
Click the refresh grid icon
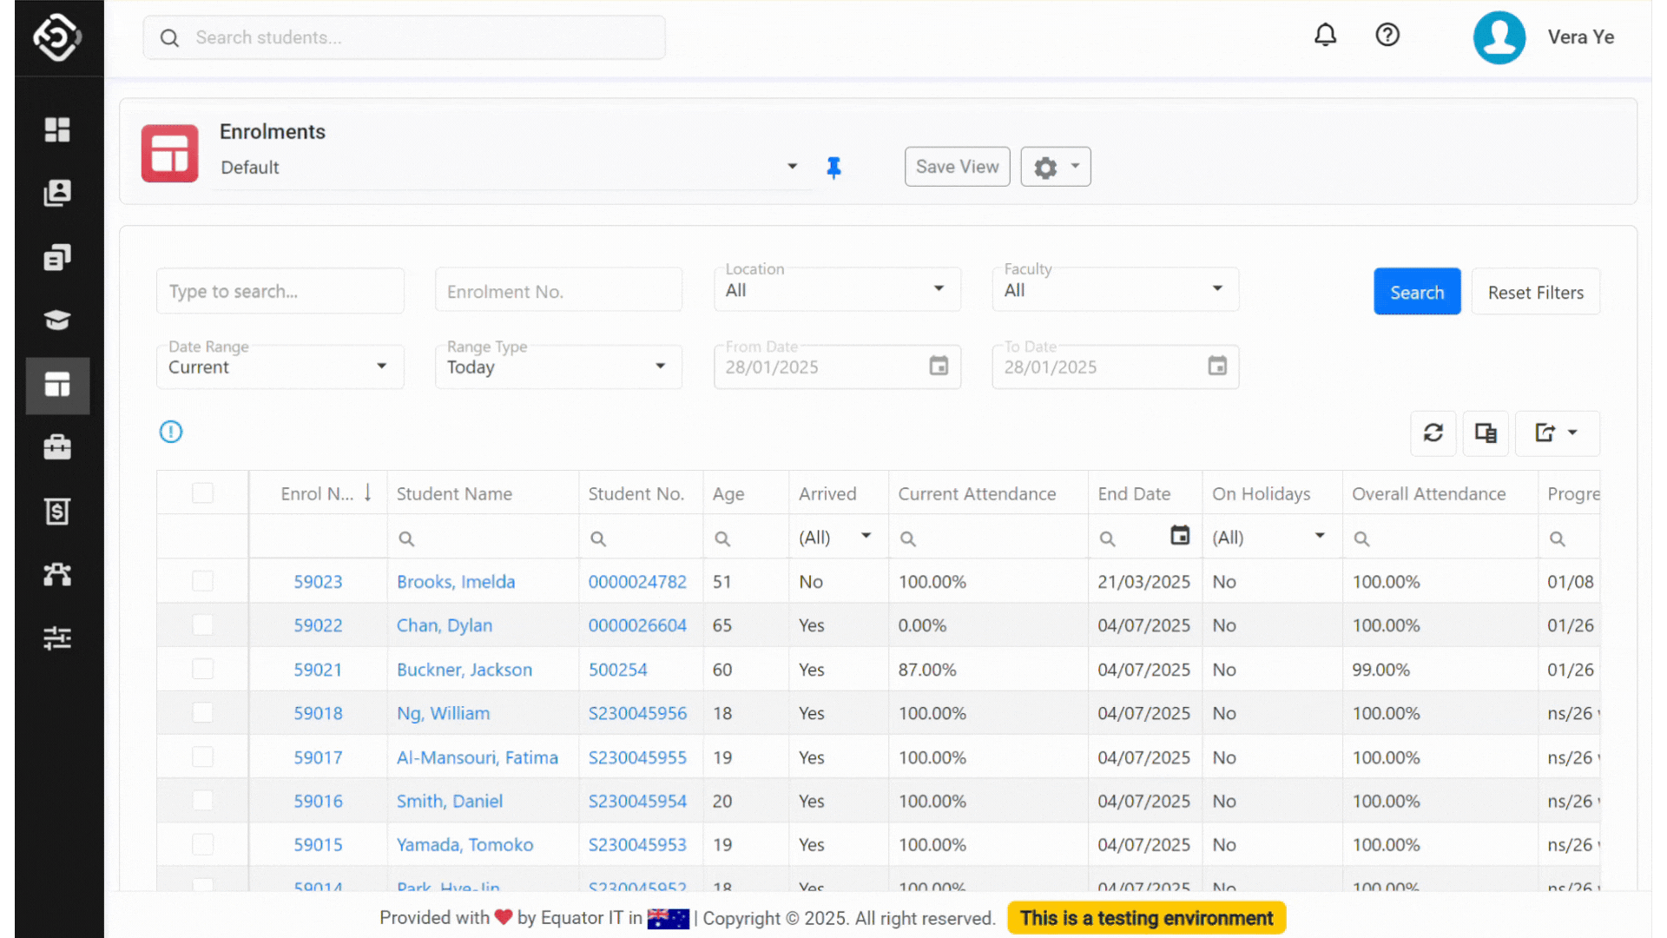(x=1433, y=433)
